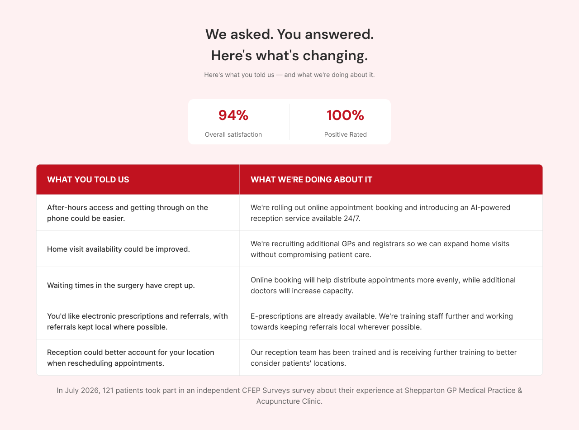Click the recruiting additional GPs response
The width and height of the screenshot is (579, 430).
[391, 249]
